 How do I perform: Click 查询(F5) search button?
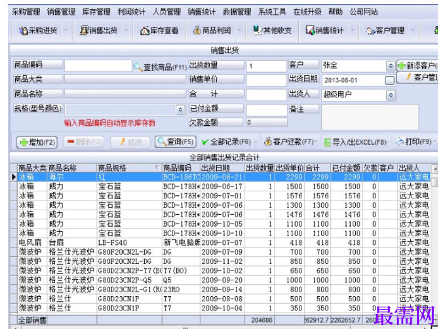175,141
